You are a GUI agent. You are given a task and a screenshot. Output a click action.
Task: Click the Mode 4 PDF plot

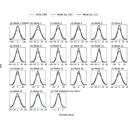[x=78, y=32]
